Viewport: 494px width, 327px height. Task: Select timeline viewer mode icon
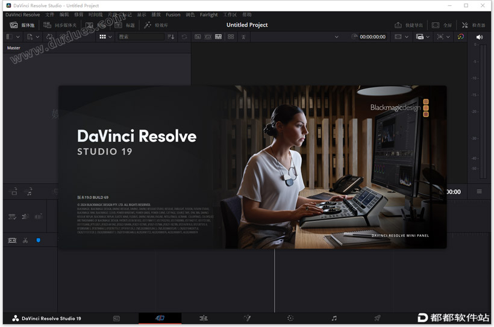pos(218,37)
